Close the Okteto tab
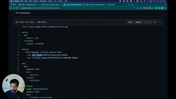 (x=129, y=5)
